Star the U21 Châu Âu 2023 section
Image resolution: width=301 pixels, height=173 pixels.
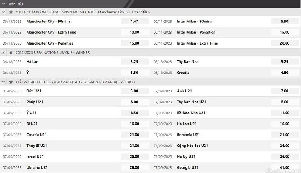11,82
